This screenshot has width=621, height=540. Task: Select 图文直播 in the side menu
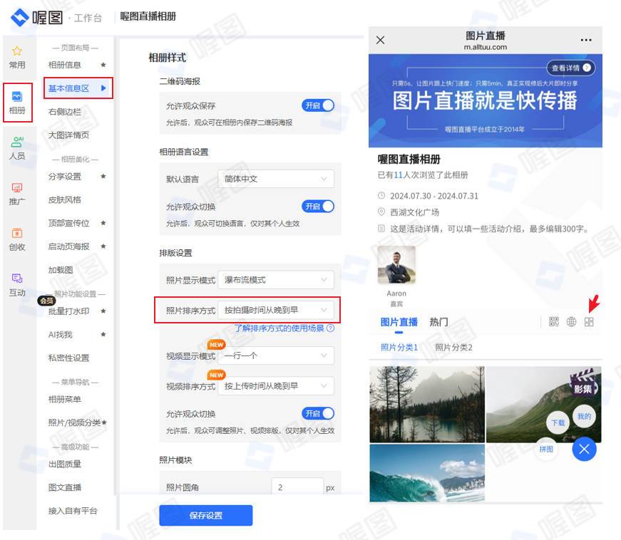pos(65,487)
